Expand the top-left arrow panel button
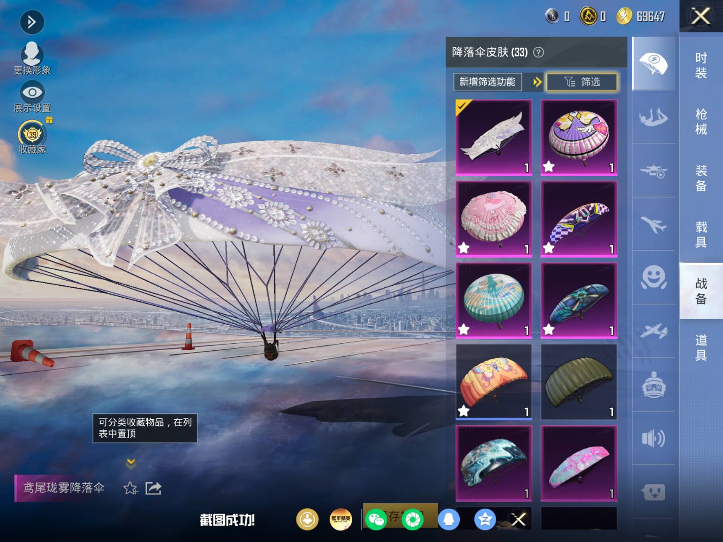 coord(32,22)
